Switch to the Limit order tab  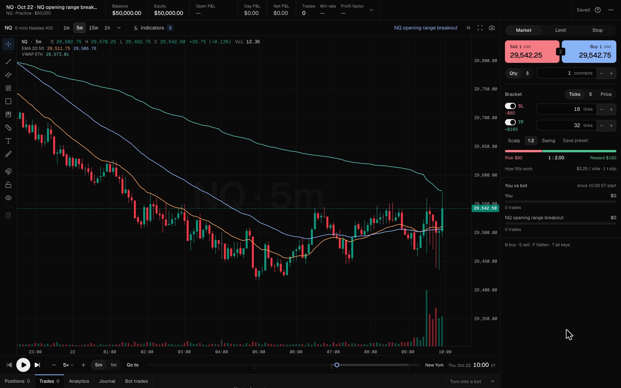coord(561,30)
